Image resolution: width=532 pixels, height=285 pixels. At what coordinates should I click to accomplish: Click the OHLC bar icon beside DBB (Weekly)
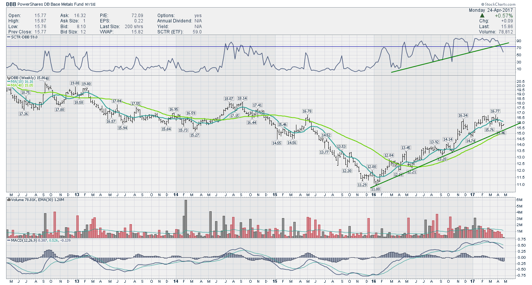(x=9, y=78)
